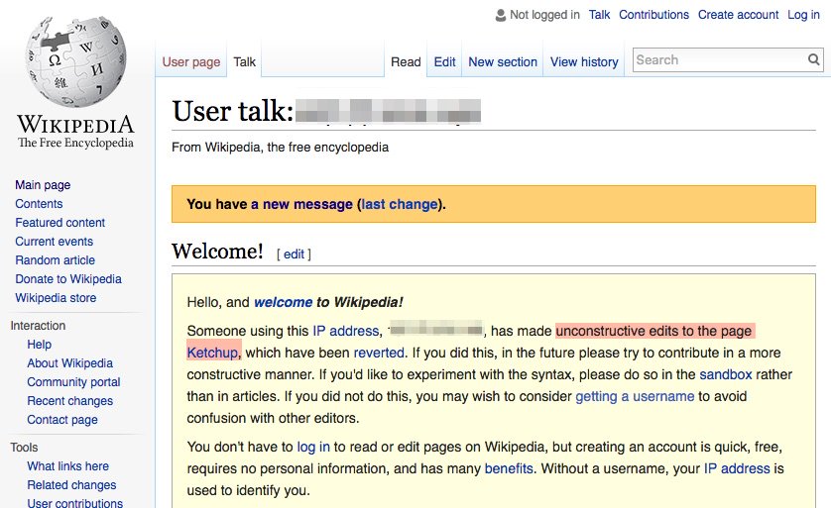Open a Random article
The height and width of the screenshot is (508, 831).
tap(56, 260)
